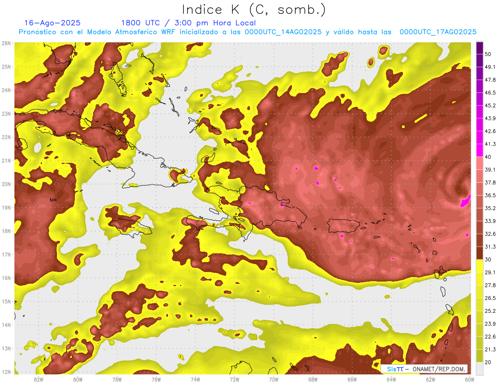Click the SisTT – ONAMET/REP.DOM. logo box
Image resolution: width=499 pixels, height=385 pixels.
click(425, 369)
